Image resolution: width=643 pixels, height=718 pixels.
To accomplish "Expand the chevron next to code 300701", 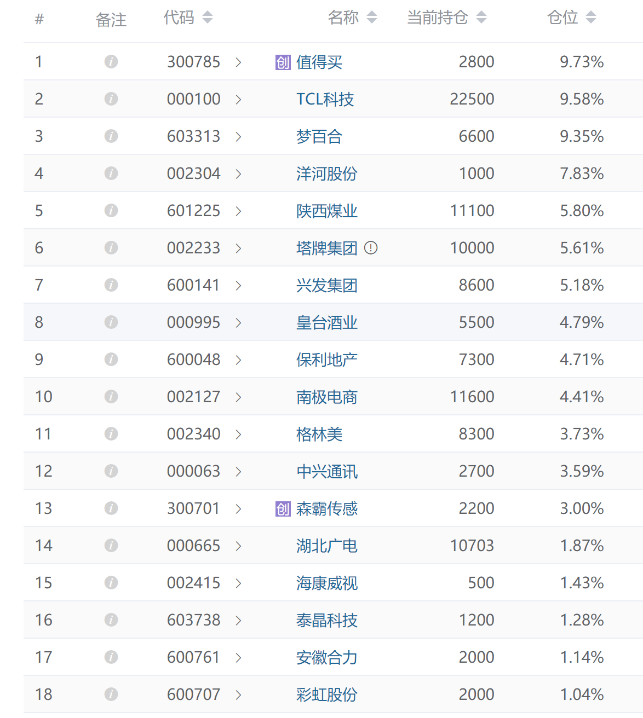I will point(238,508).
